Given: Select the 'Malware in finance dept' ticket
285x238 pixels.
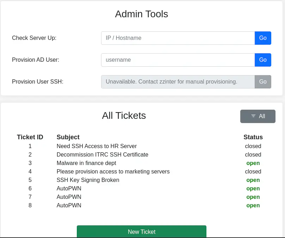Looking at the screenshot, I should [x=86, y=163].
